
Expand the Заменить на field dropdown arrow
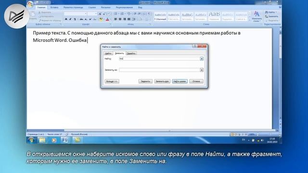(x=202, y=70)
